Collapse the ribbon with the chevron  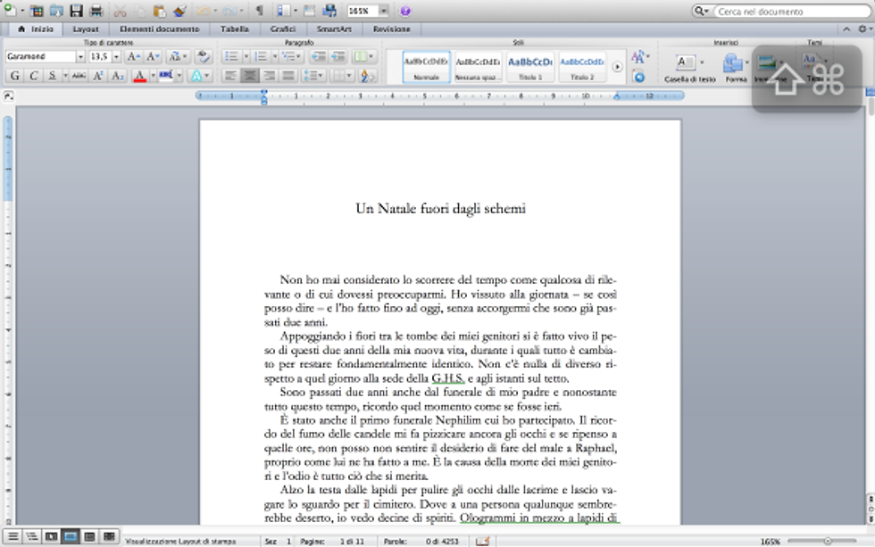(846, 29)
